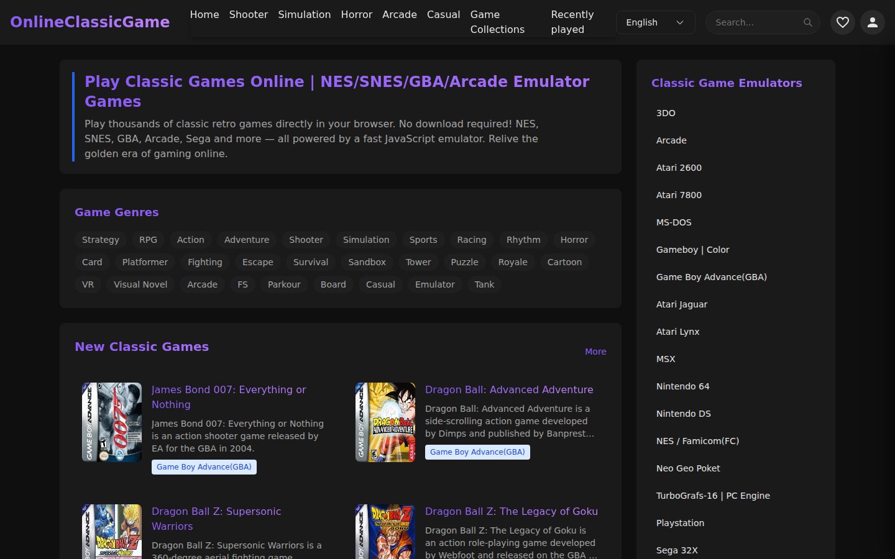Select the Puzzle genre tag
Viewport: 895px width, 559px height.
click(x=465, y=262)
